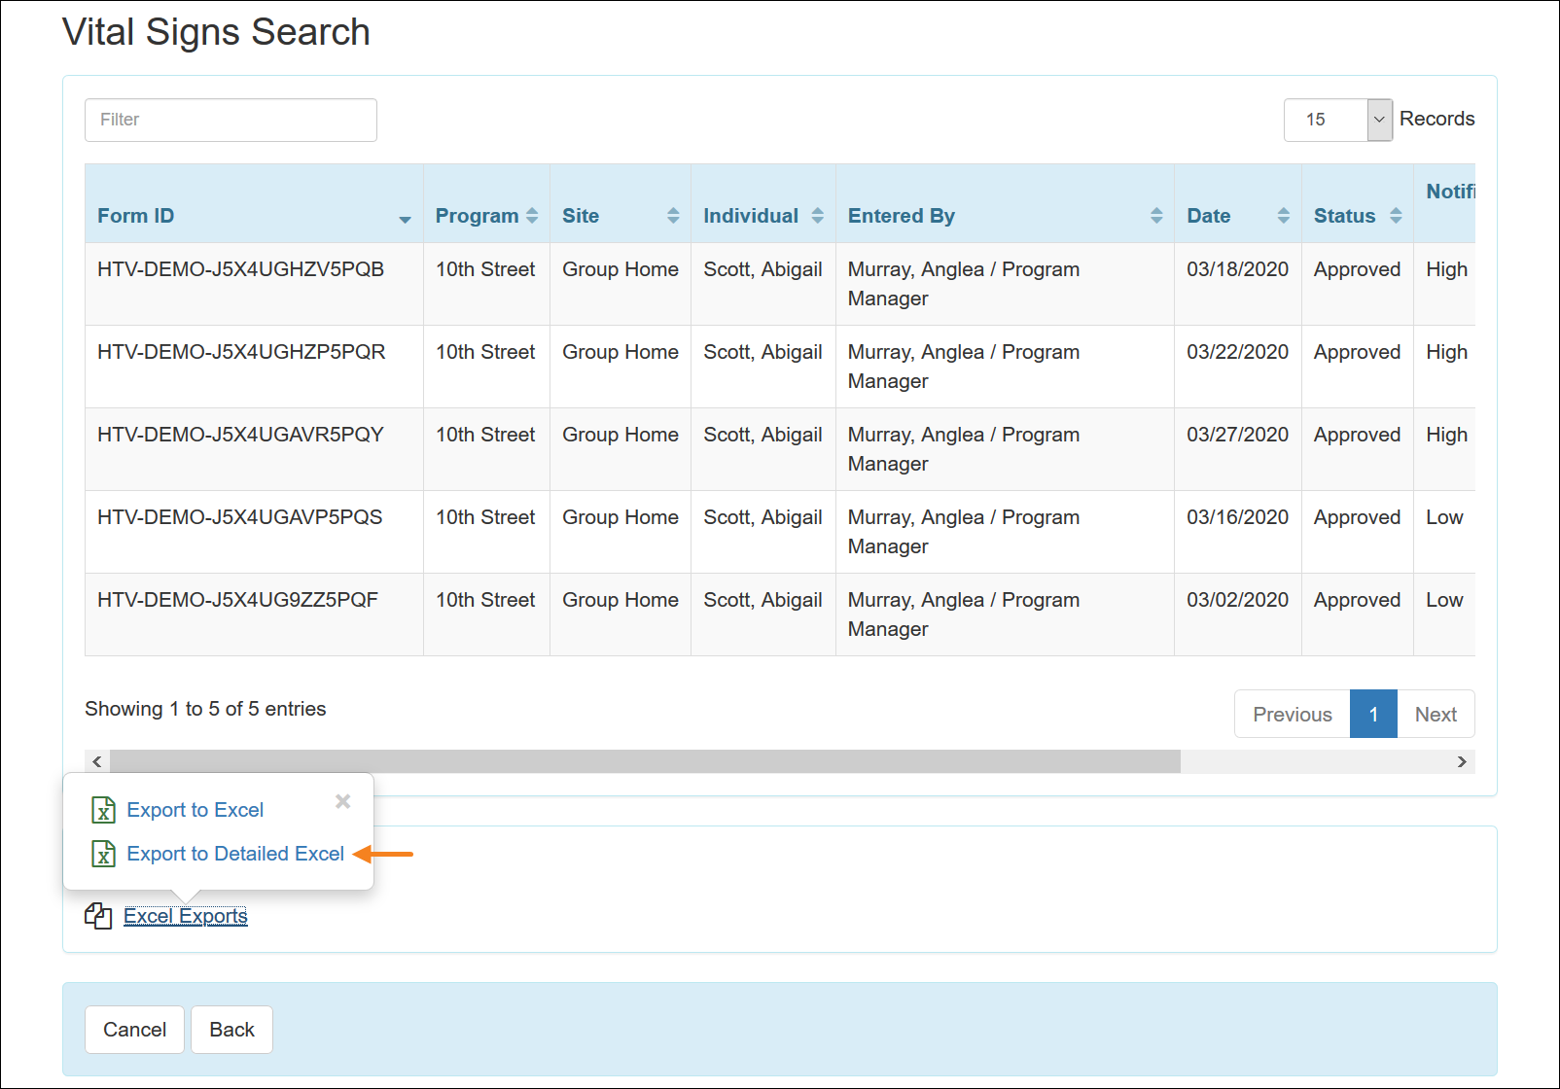Sort table by Entered By column
Viewport: 1560px width, 1089px height.
point(1155,216)
